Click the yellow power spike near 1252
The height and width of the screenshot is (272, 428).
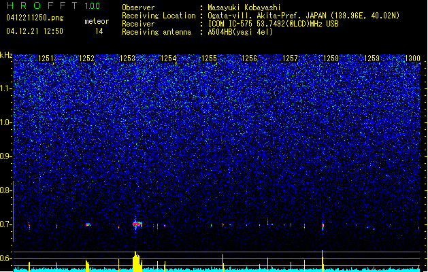pyautogui.click(x=87, y=266)
